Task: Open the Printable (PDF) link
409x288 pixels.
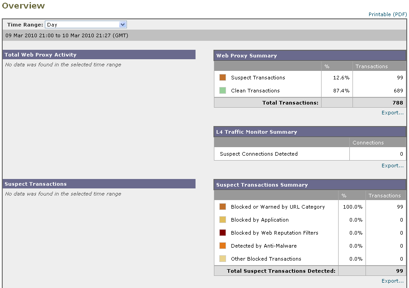Action: pyautogui.click(x=387, y=14)
